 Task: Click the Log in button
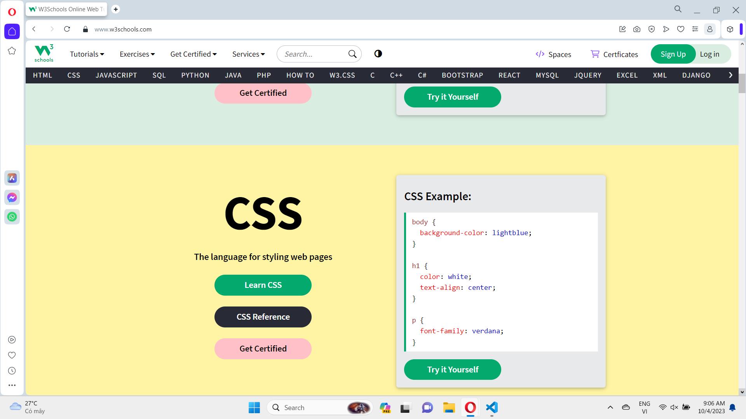click(709, 54)
